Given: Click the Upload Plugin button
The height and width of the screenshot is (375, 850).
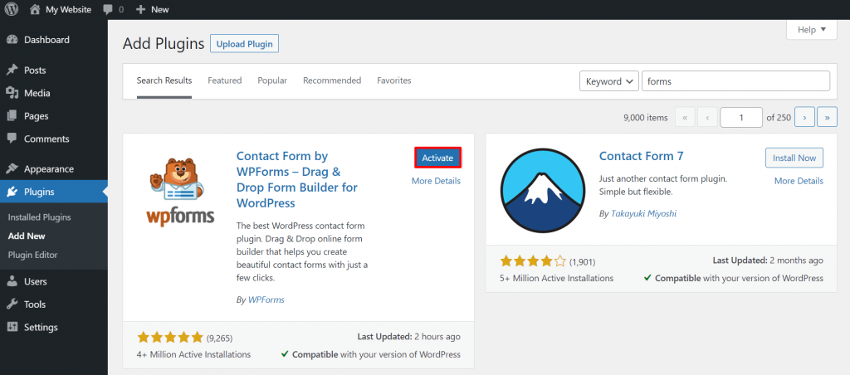Looking at the screenshot, I should (245, 44).
